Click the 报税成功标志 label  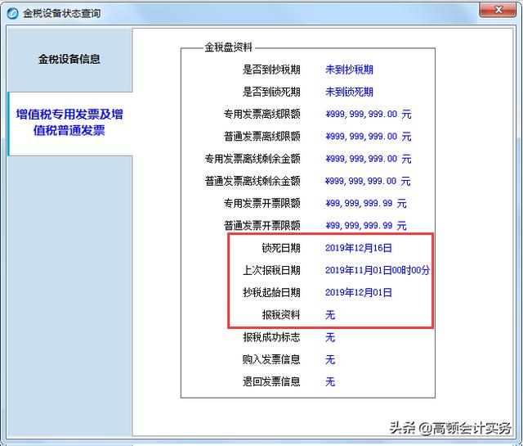click(x=271, y=337)
